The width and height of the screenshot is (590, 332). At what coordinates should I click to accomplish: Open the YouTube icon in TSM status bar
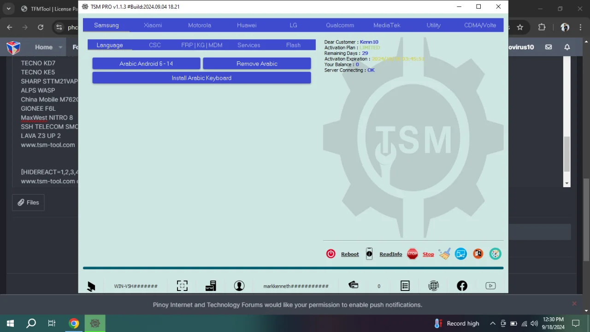[490, 286]
